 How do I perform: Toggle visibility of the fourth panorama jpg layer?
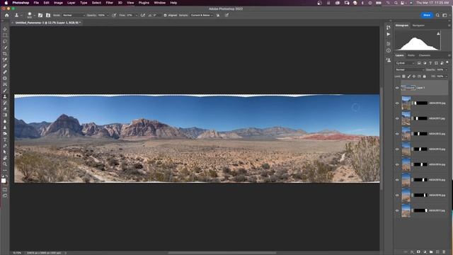coord(397,149)
